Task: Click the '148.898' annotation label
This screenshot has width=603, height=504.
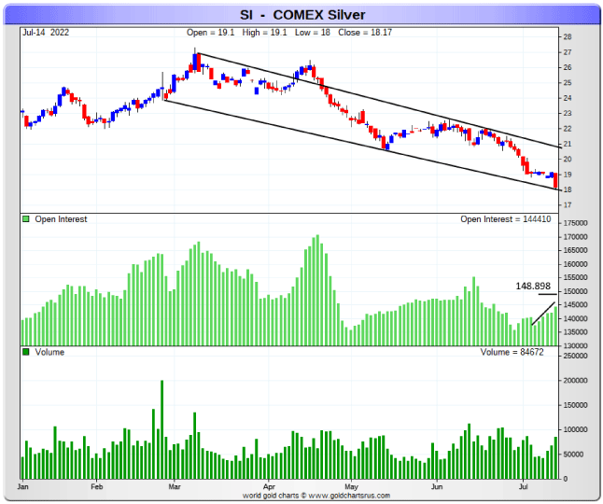Action: point(533,286)
